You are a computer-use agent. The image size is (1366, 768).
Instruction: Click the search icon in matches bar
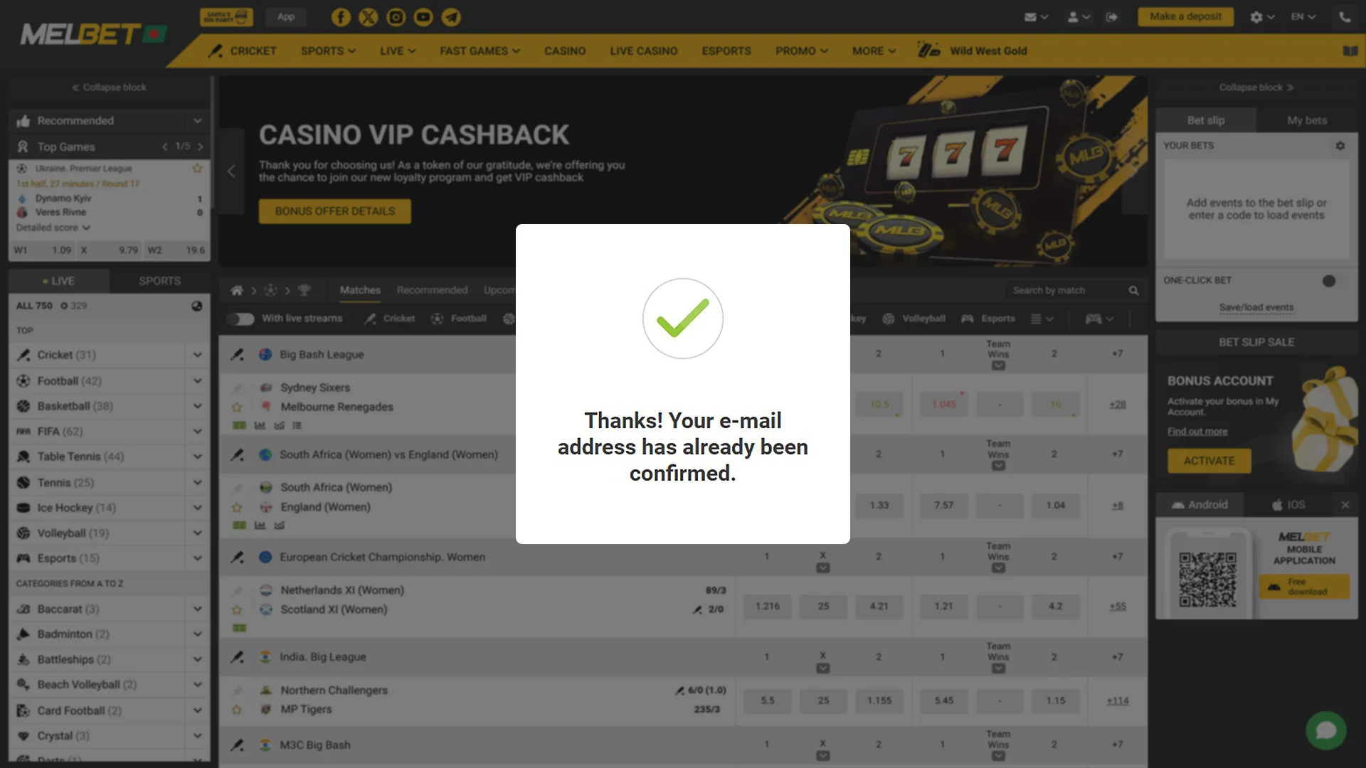[x=1133, y=289]
